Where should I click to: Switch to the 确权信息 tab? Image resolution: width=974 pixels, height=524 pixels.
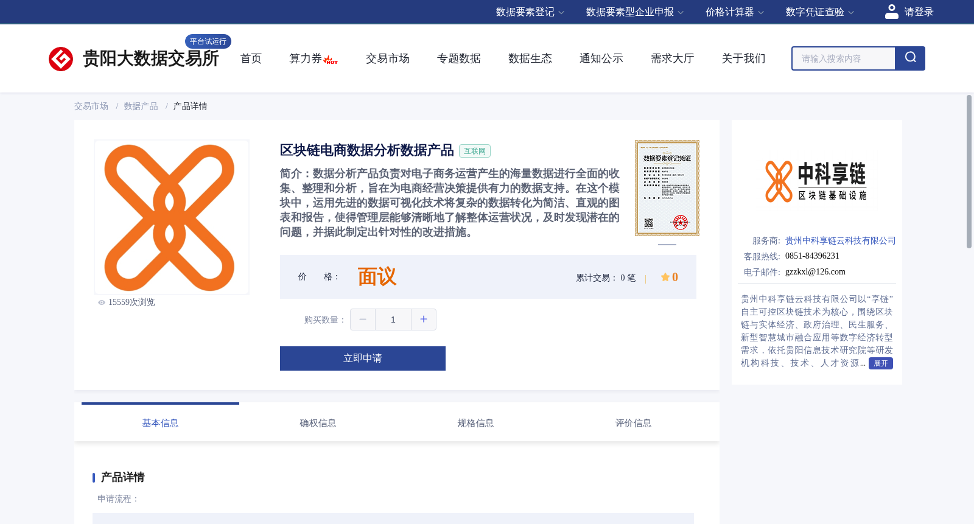[318, 423]
